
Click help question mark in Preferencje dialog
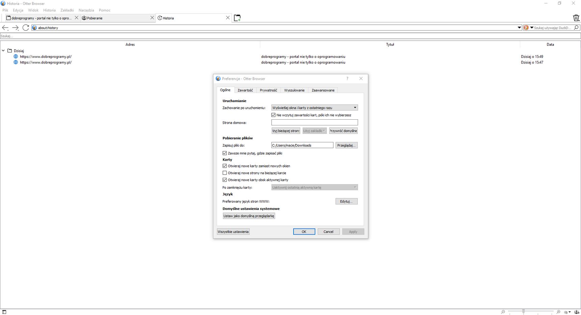[x=347, y=78]
